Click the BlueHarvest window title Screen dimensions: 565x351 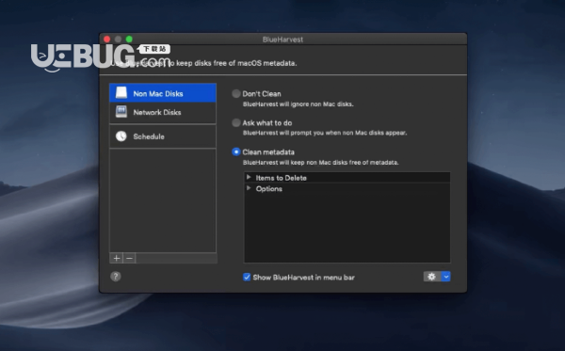(x=282, y=40)
